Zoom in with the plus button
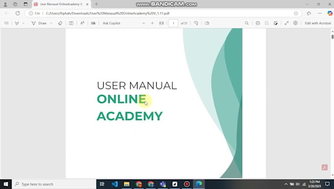The height and width of the screenshot is (189, 334). click(152, 23)
